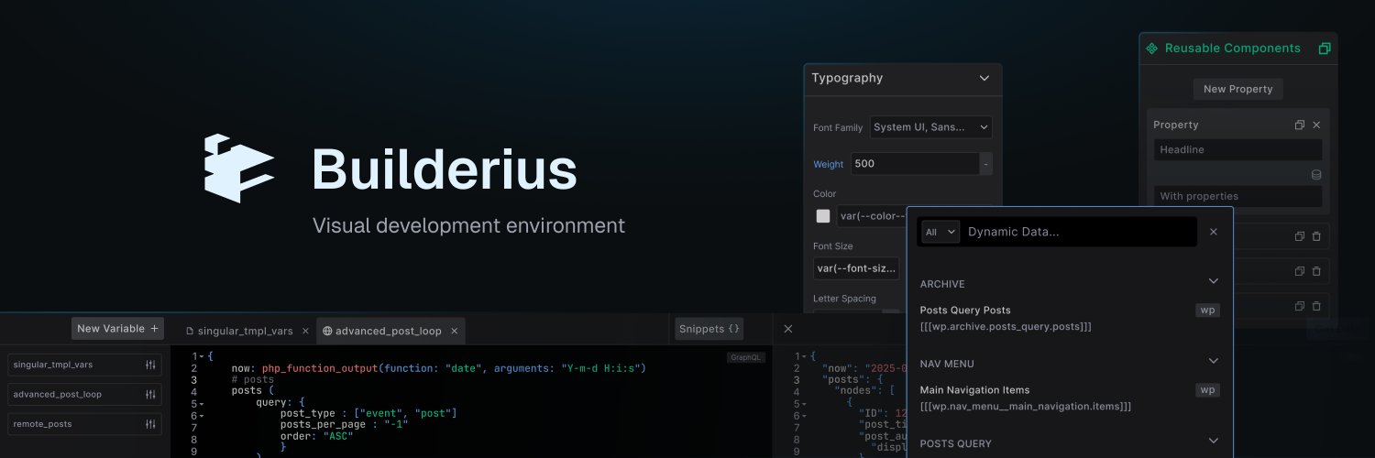Switch to the advanced_post_loop tab

(x=390, y=331)
